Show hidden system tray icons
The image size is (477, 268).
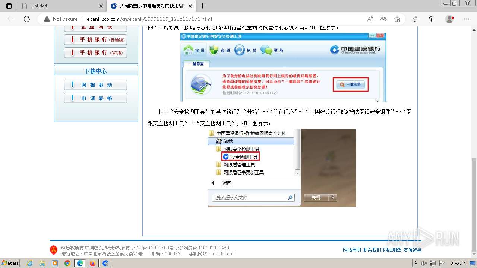click(416, 263)
